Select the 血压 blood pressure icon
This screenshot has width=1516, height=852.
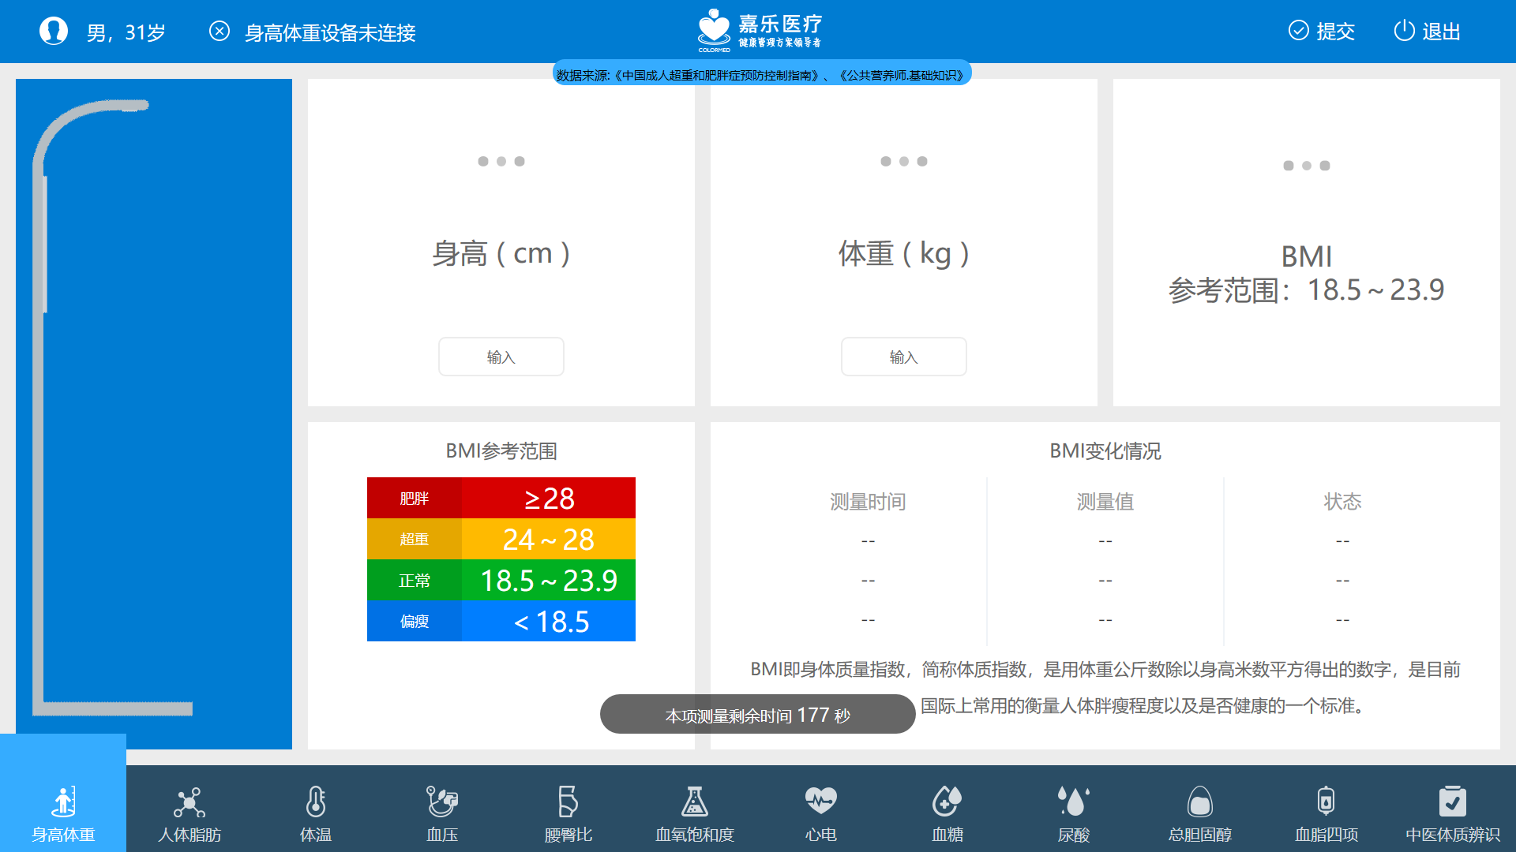[441, 809]
